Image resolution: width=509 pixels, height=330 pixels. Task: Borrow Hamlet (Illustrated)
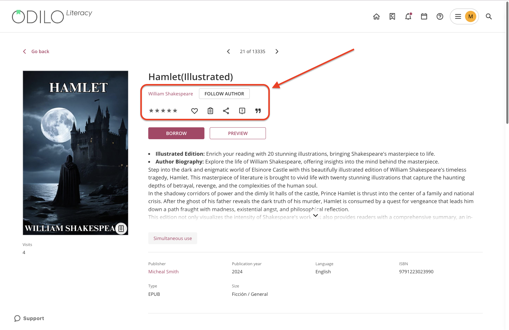pos(176,133)
